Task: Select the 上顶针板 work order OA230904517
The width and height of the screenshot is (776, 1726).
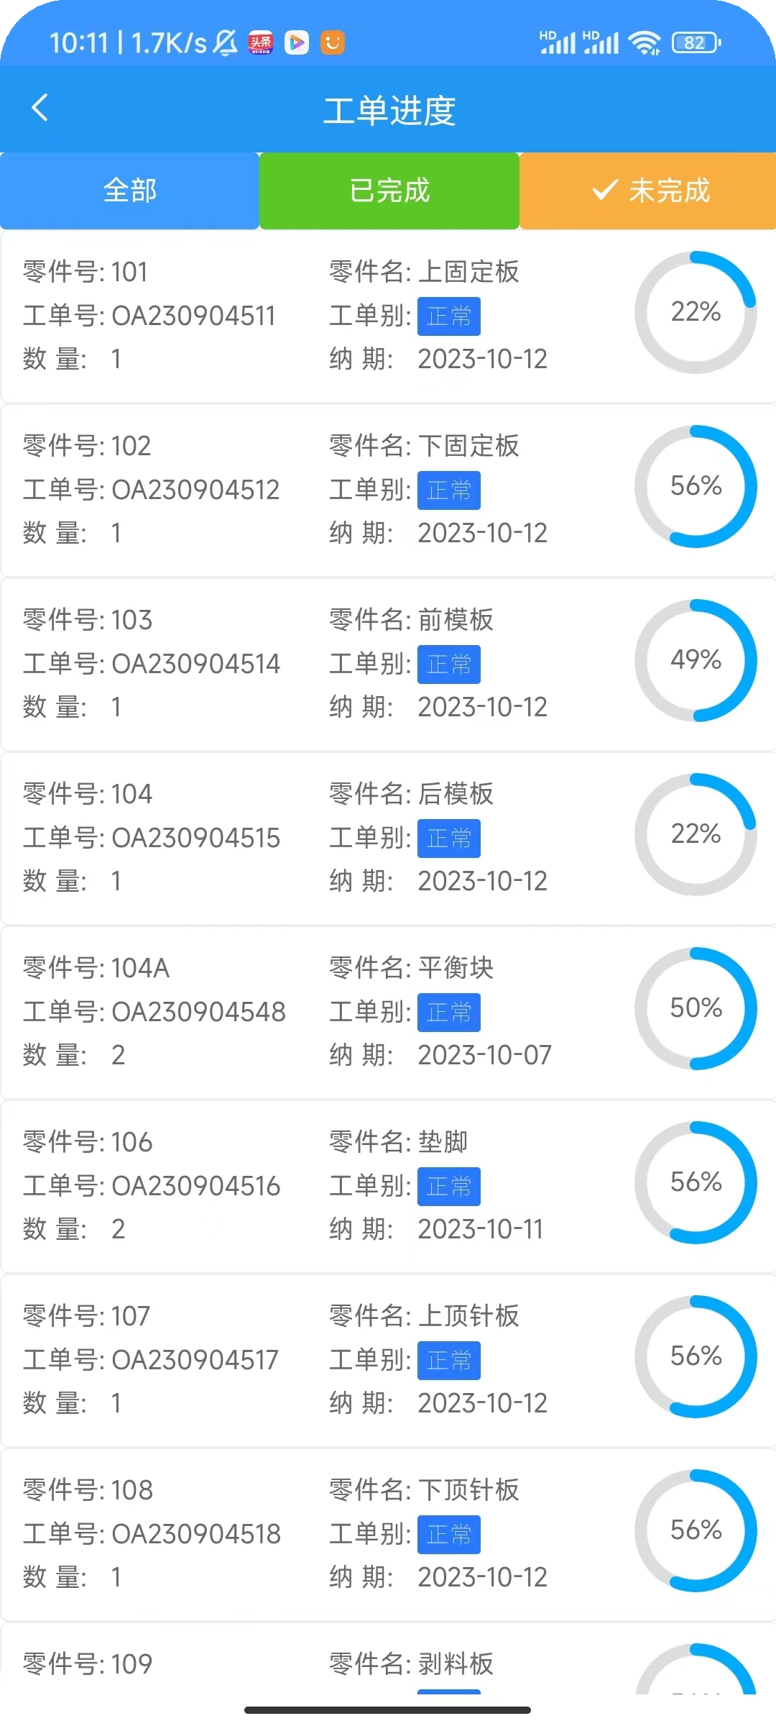Action: pyautogui.click(x=388, y=1361)
